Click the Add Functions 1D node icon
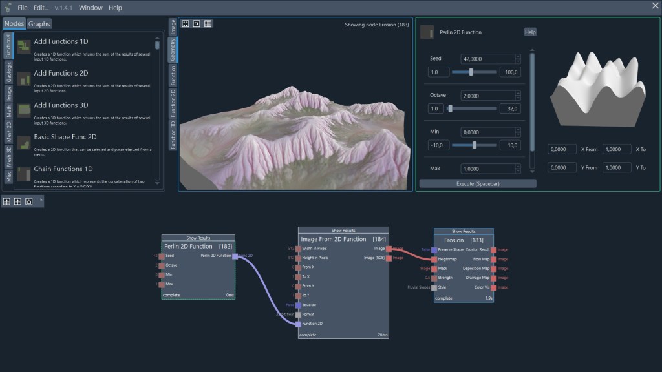This screenshot has height=372, width=662. [x=24, y=46]
